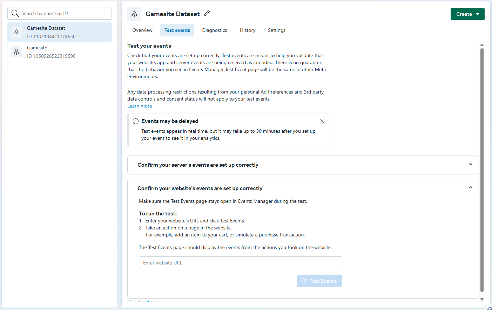Click the scrollbar down arrow
The image size is (492, 310).
pyautogui.click(x=482, y=299)
